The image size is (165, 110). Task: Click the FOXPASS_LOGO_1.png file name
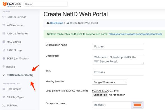[x=105, y=90]
